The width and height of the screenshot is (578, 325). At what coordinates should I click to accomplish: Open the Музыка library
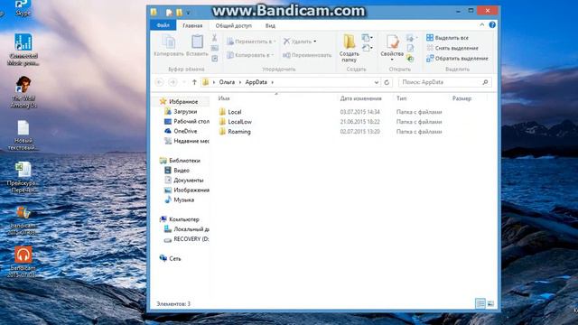(x=183, y=200)
